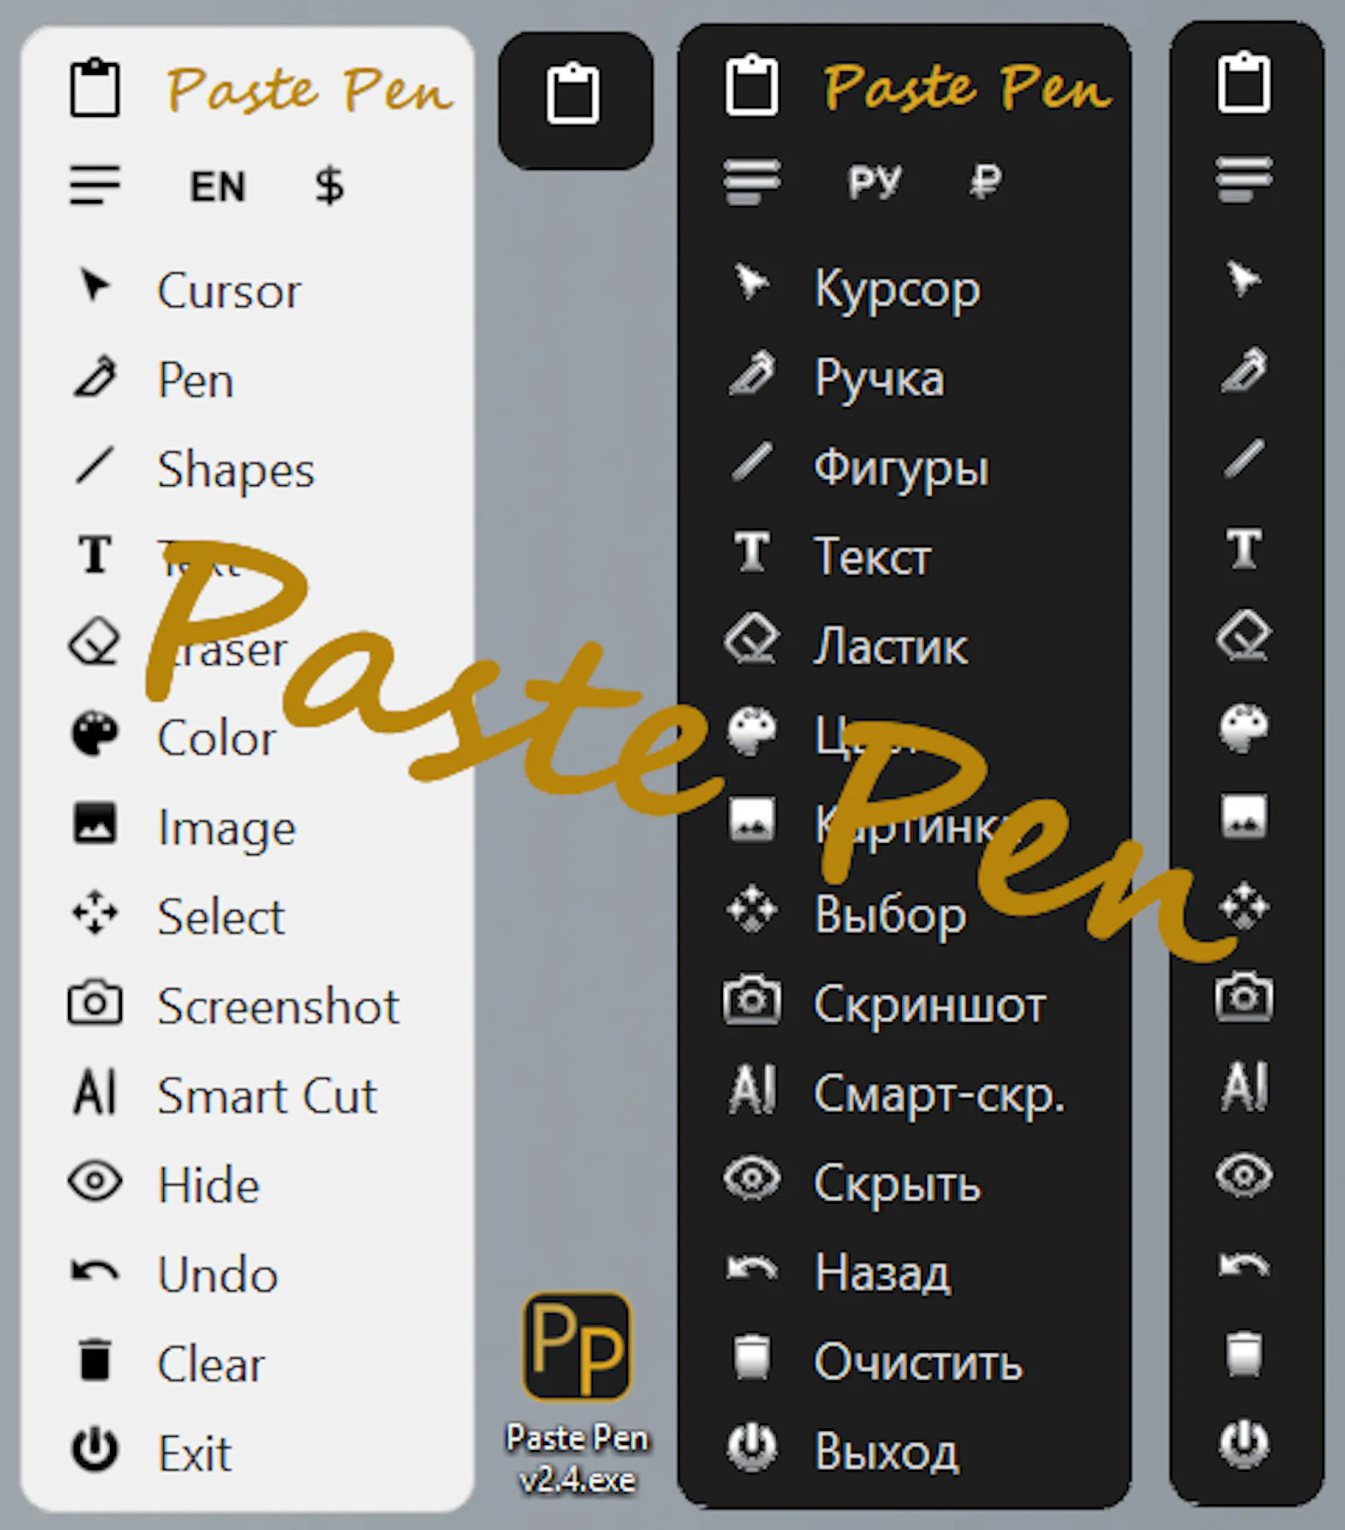Select pen icon in narrow dark icon strip
This screenshot has width=1345, height=1530.
click(x=1244, y=369)
